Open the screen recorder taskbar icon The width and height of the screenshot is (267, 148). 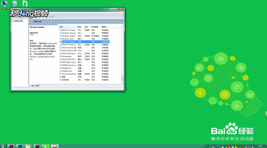[37, 146]
